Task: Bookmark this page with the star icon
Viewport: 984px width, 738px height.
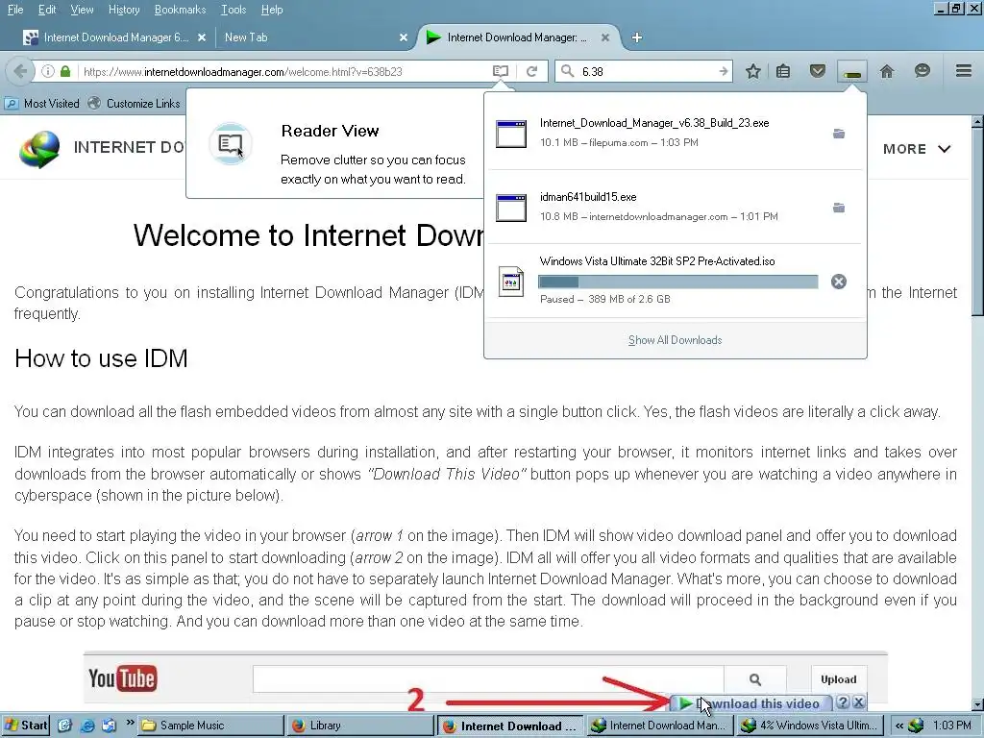Action: [753, 71]
